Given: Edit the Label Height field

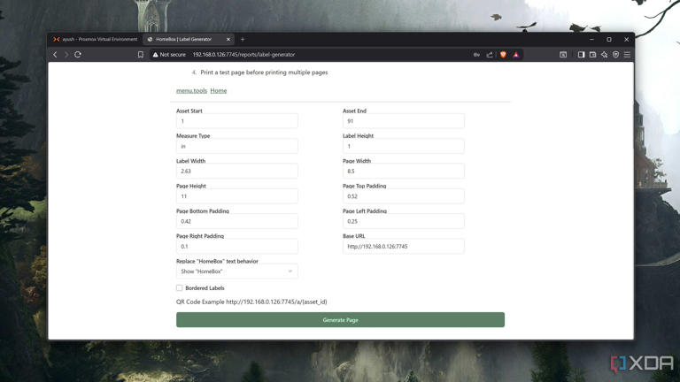Looking at the screenshot, I should (x=404, y=147).
